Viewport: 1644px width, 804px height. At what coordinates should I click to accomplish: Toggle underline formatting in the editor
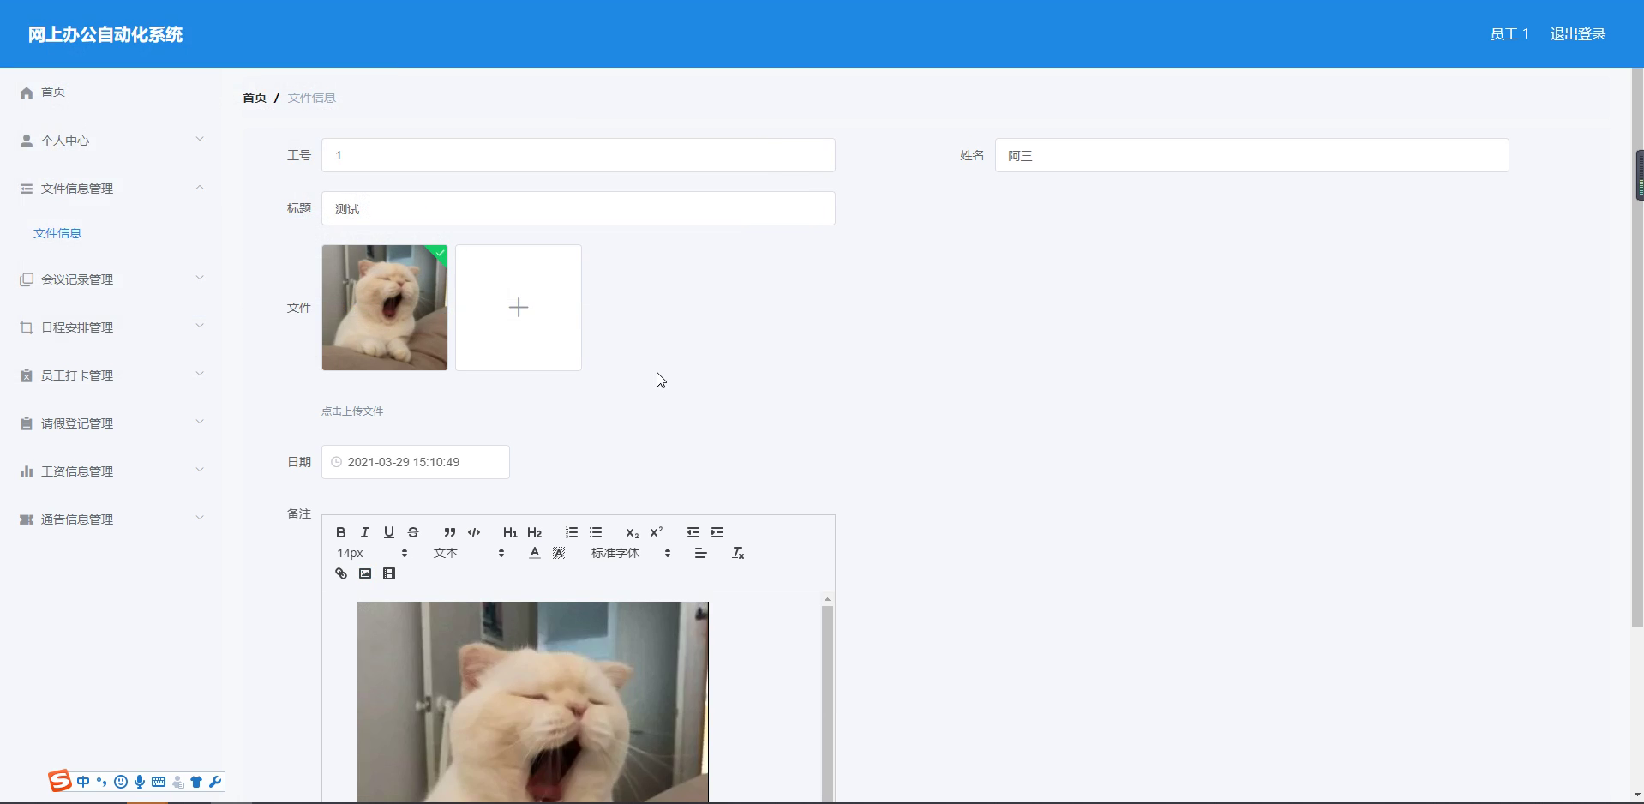point(388,532)
